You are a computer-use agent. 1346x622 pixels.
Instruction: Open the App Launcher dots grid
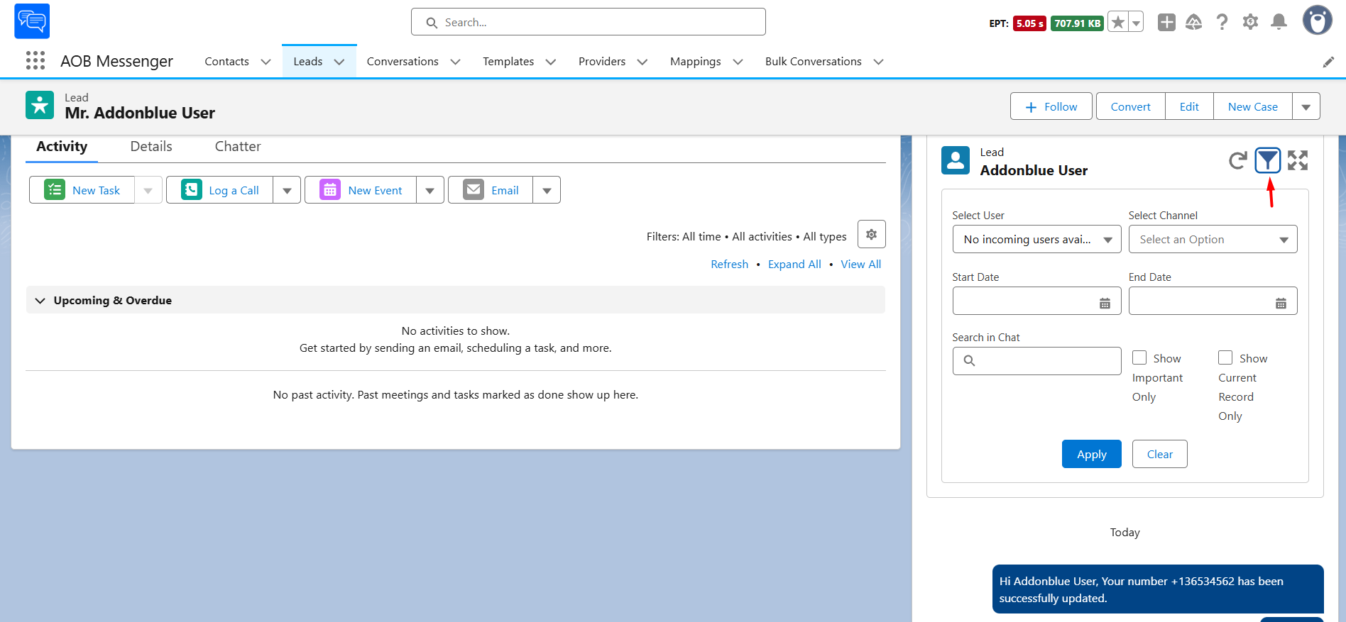(x=35, y=61)
